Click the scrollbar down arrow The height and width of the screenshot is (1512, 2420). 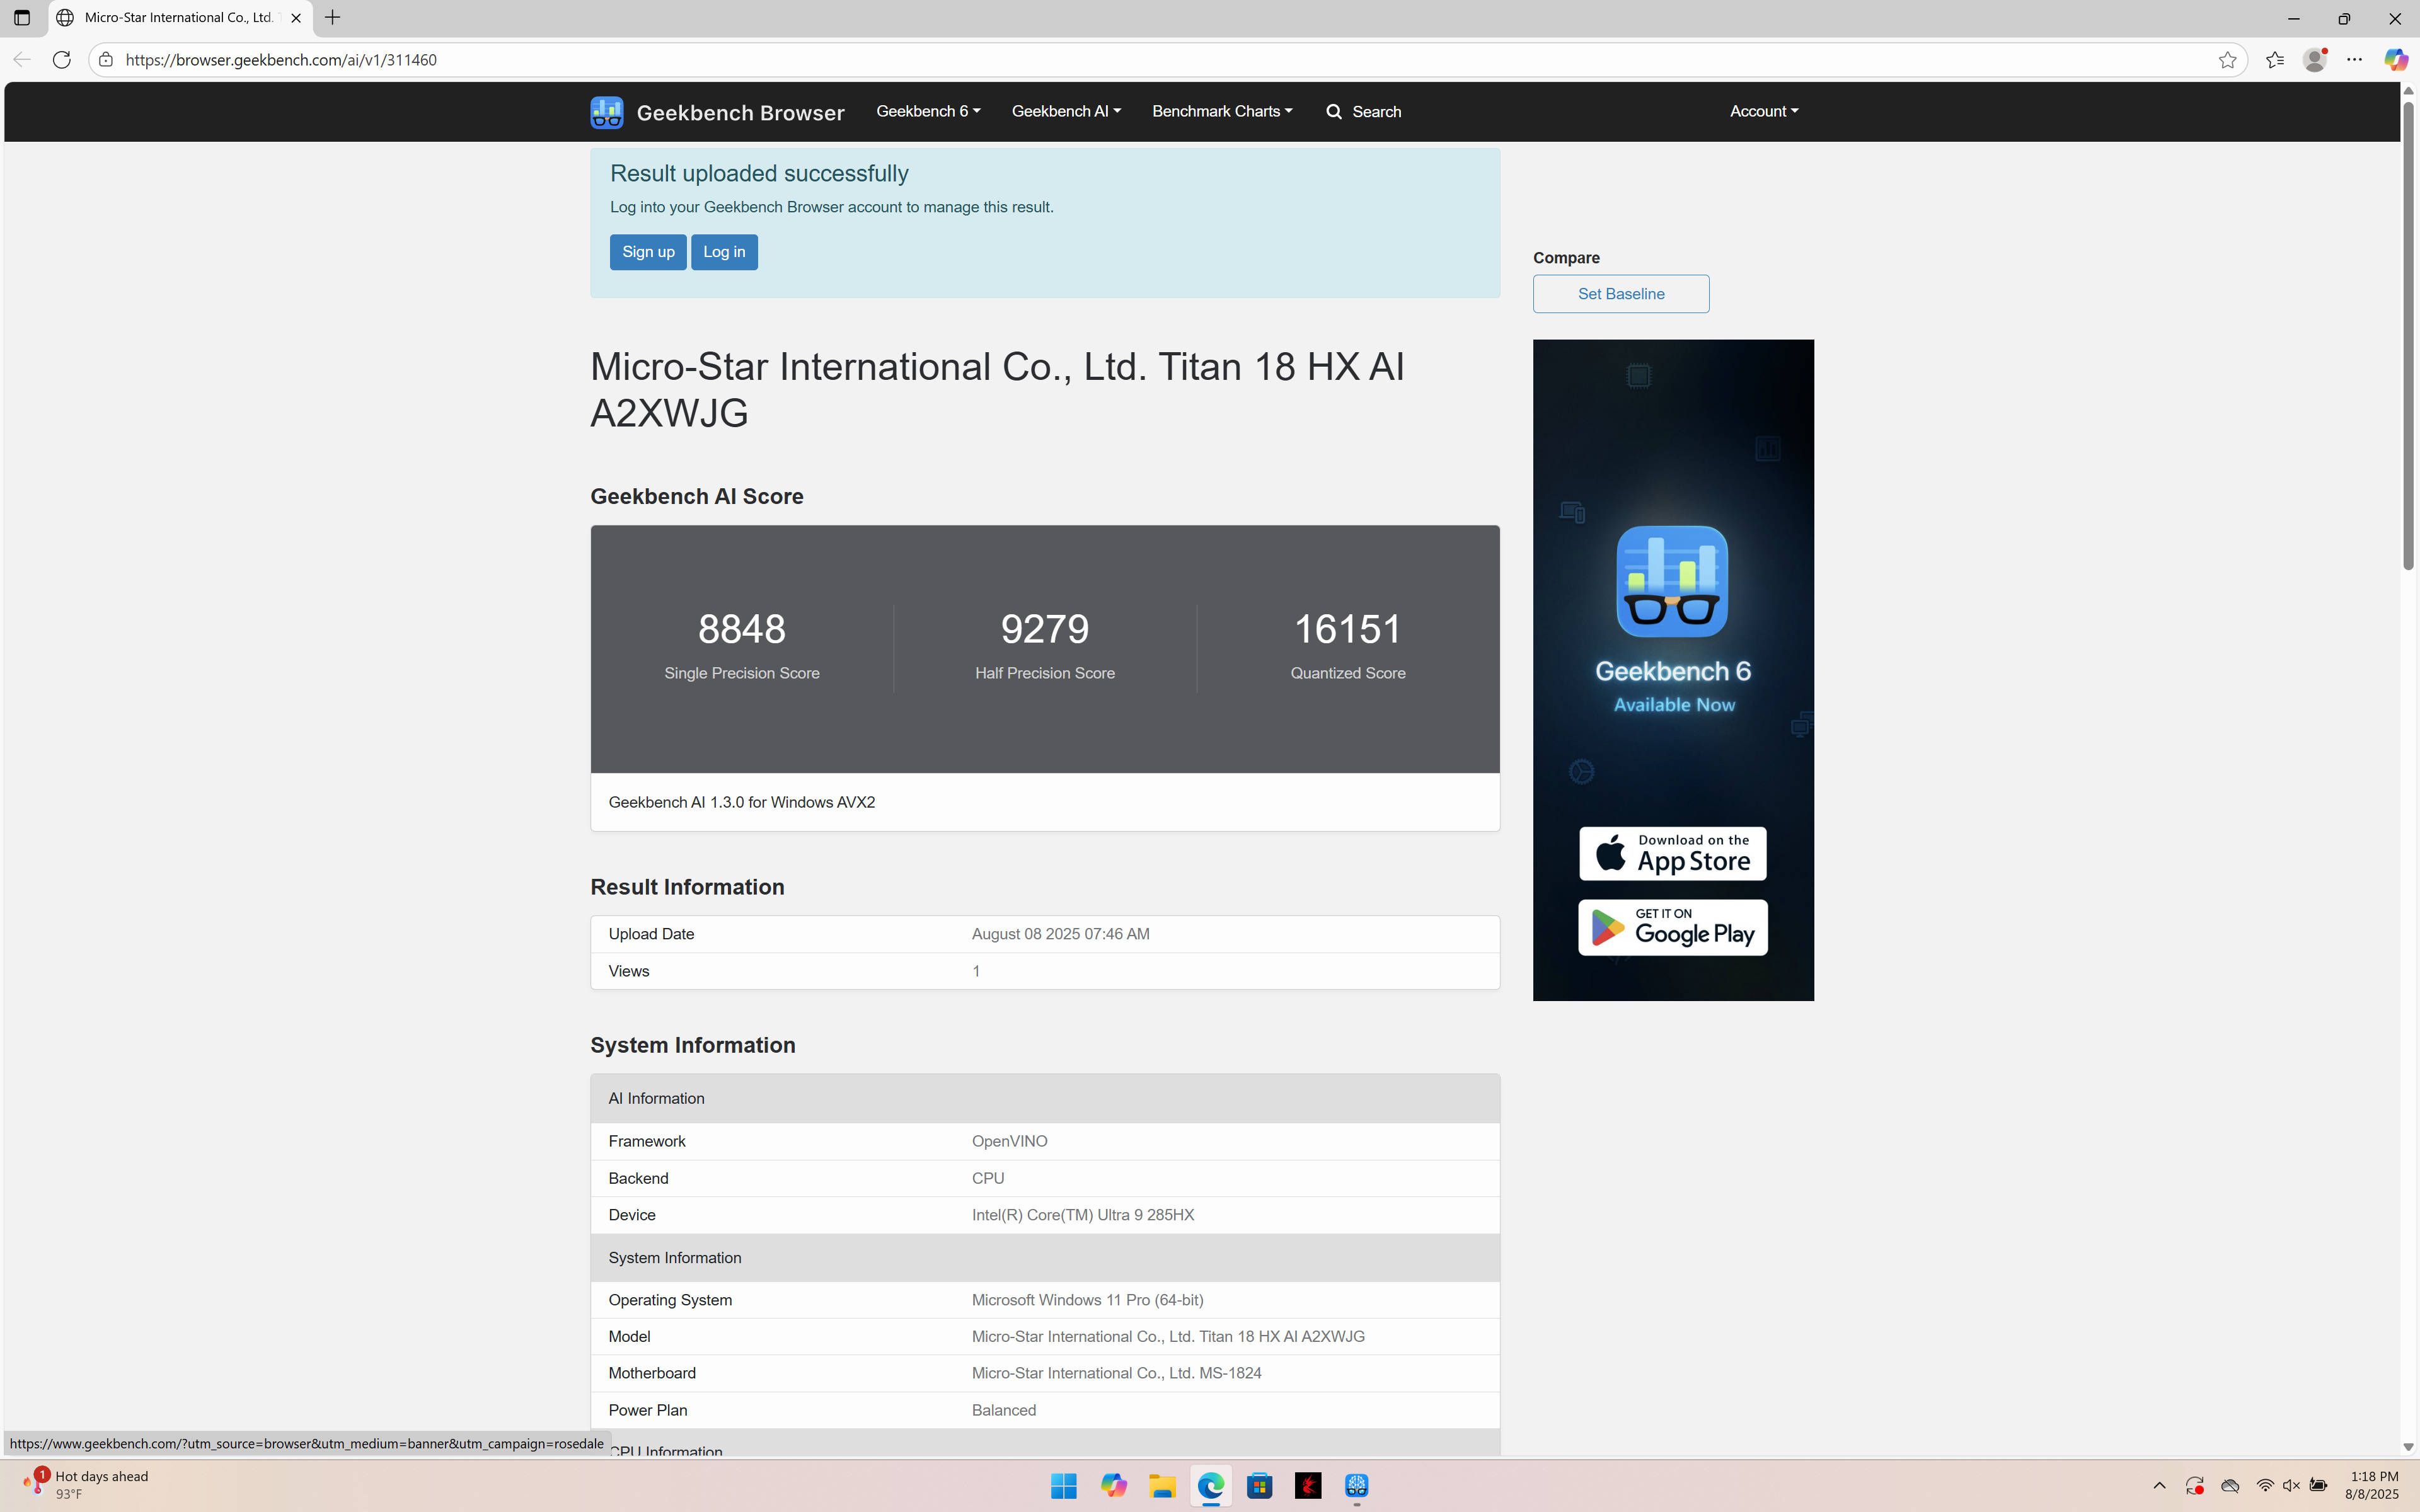[2408, 1446]
